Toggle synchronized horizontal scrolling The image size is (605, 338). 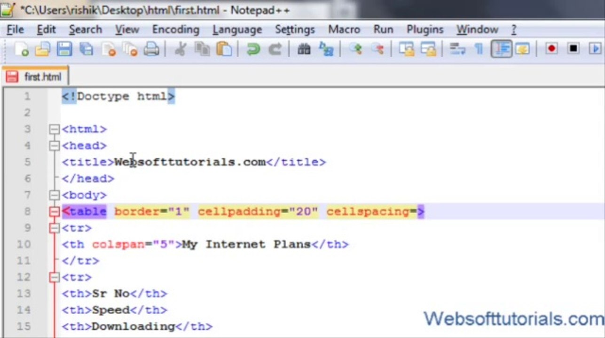pyautogui.click(x=428, y=49)
